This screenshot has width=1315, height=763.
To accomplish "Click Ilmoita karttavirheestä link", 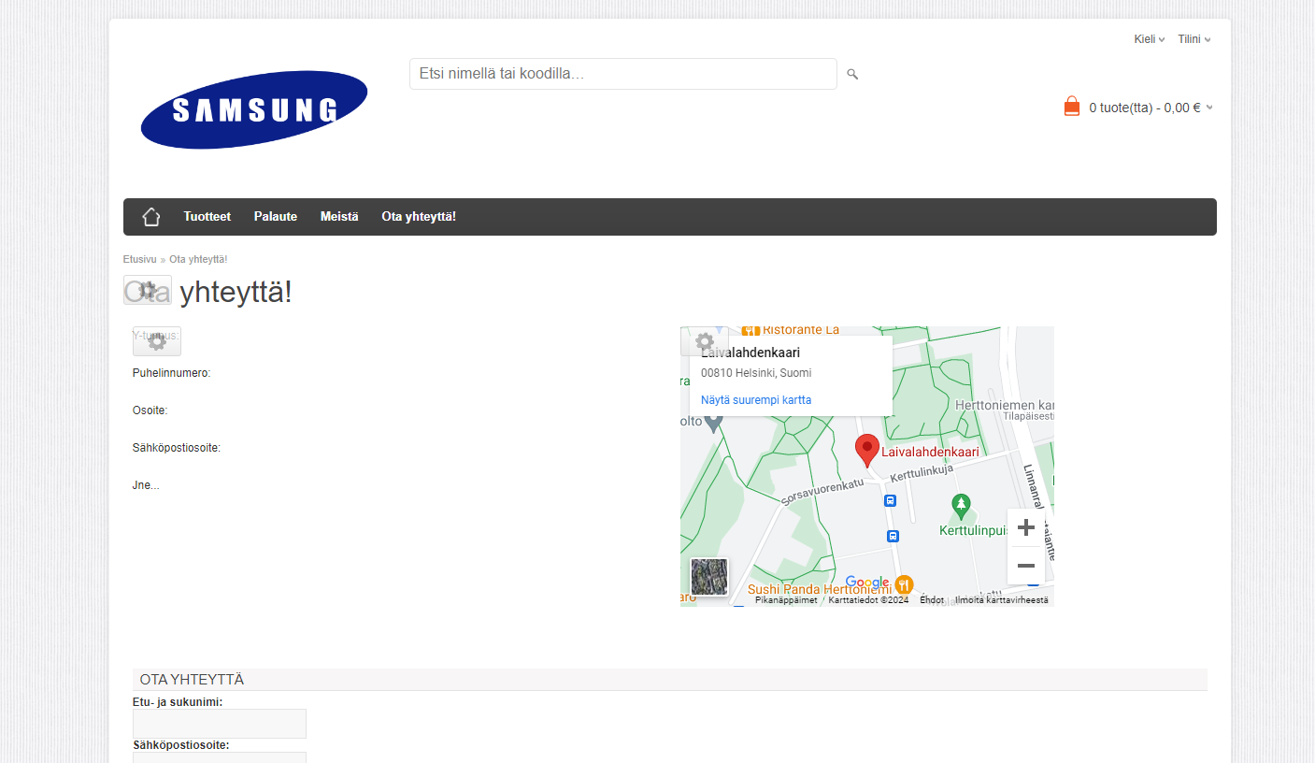I will tap(1002, 600).
